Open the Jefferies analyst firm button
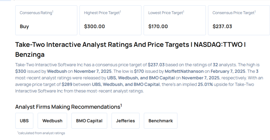The width and height of the screenshot is (270, 140). tap(125, 121)
